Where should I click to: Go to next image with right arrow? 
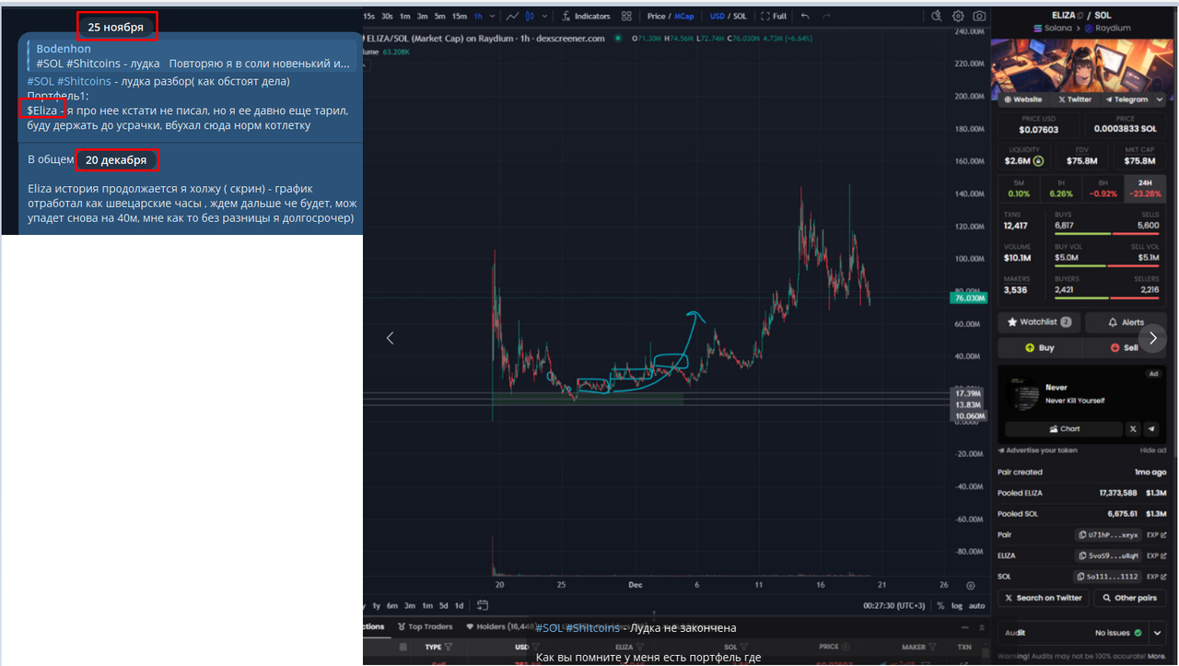[1153, 338]
